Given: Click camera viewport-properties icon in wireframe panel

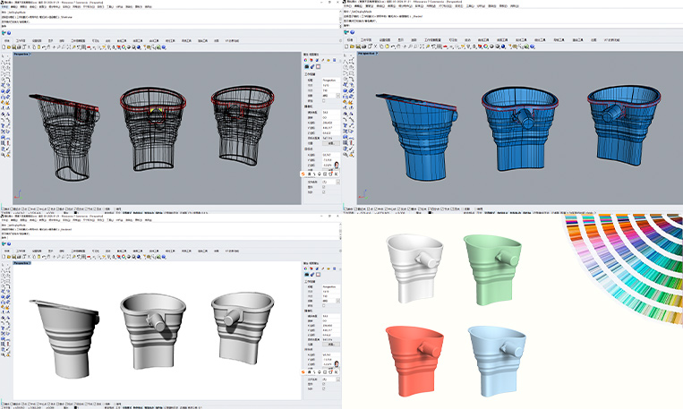Looking at the screenshot, I should tap(307, 66).
